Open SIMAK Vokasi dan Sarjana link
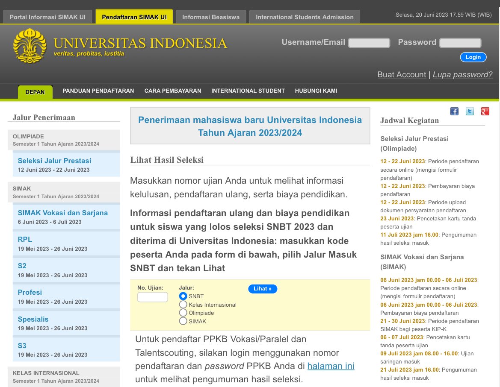The image size is (500, 387). [x=63, y=213]
